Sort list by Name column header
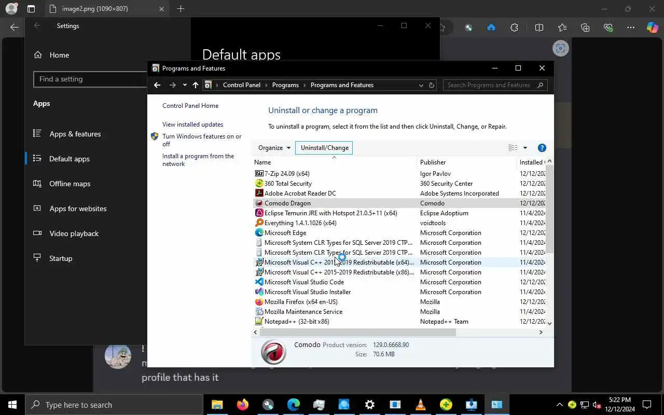Screen dimensions: 664x415 [x=335, y=162]
